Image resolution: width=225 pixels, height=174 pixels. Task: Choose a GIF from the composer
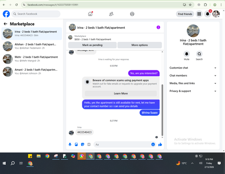pos(89,144)
